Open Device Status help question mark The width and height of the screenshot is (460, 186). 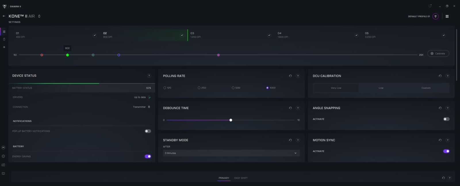pos(149,76)
